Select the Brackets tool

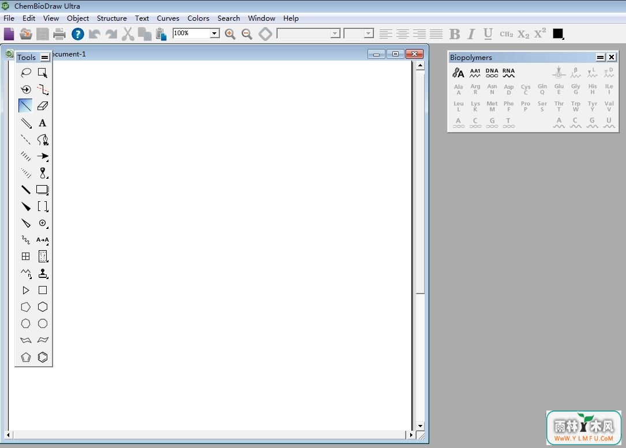[43, 206]
